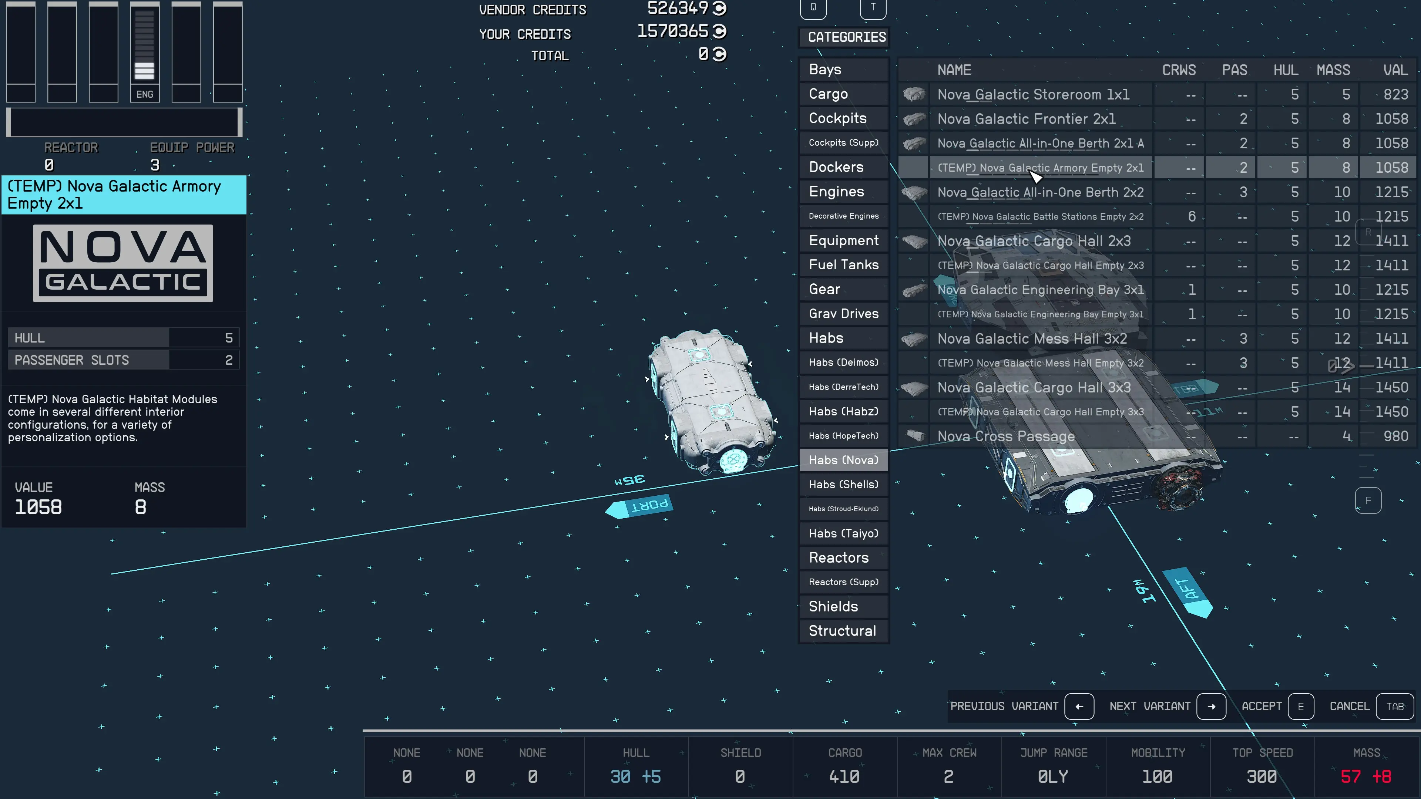
Task: Sort list by MASS column header
Action: click(x=1333, y=70)
